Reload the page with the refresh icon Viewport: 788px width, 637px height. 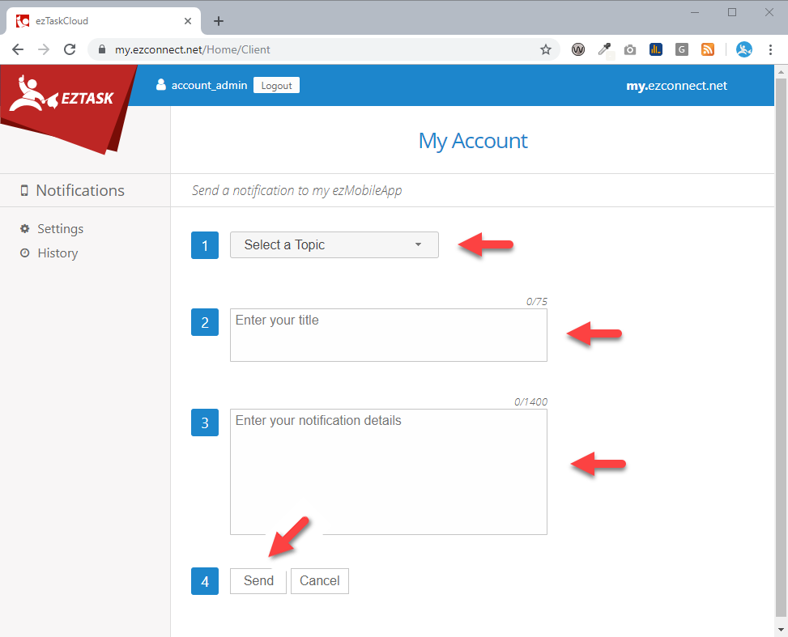[70, 49]
